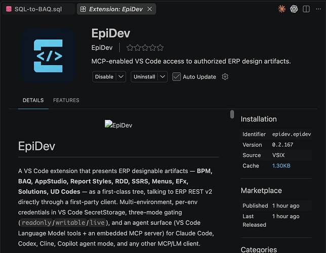Click the extension icon in the EpiDev tab
This screenshot has height=253, width=326.
(83, 9)
